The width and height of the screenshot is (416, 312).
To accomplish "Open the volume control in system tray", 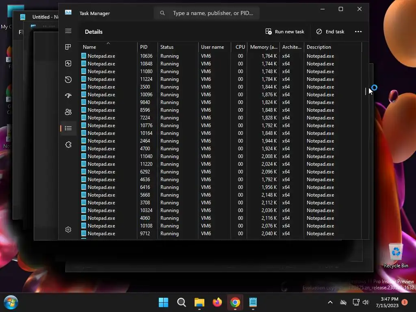I will [x=366, y=302].
